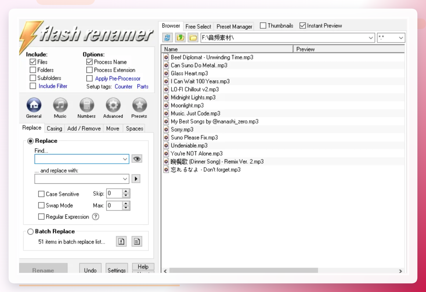Go up one folder level
The image size is (426, 292).
click(180, 38)
